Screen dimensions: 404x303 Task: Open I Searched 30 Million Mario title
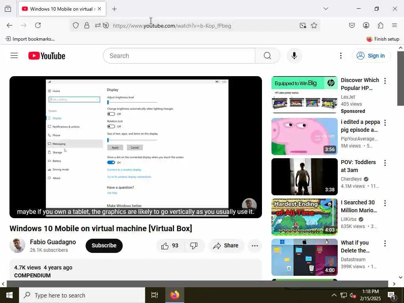[359, 206]
